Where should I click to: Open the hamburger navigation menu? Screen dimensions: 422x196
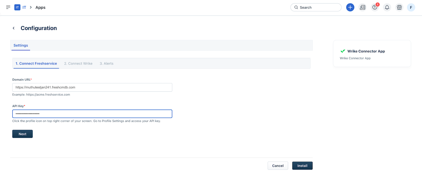point(8,7)
